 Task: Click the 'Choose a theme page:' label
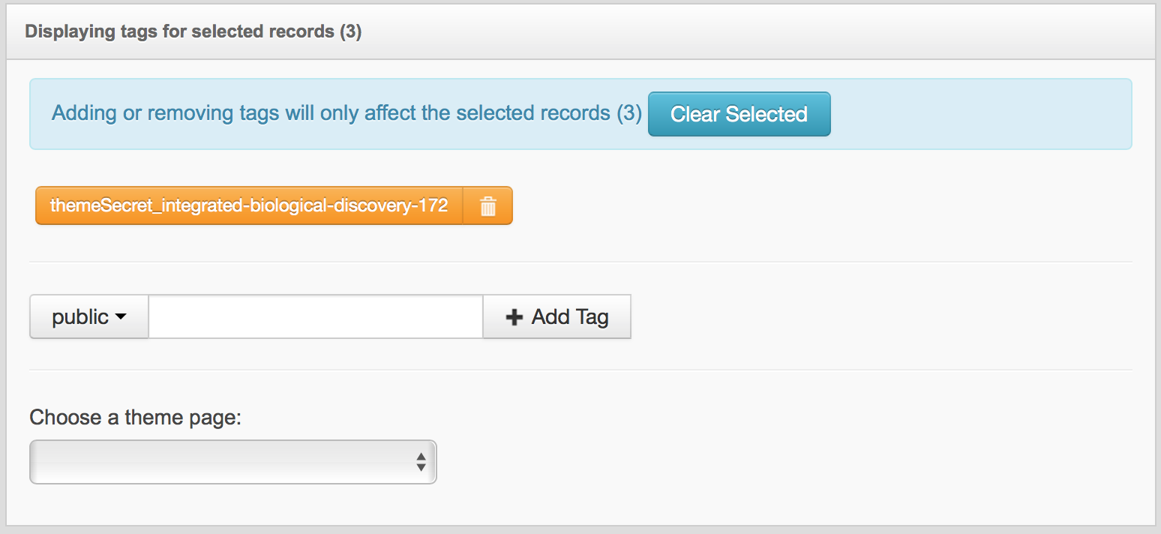click(136, 418)
